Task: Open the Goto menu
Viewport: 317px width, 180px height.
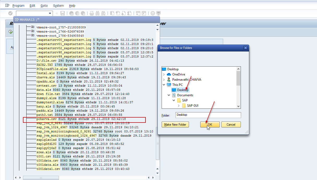Action: pos(44,5)
